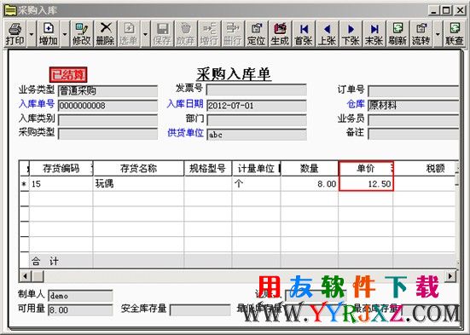This screenshot has height=335, width=470.
Task: Click the empty 部门 field
Action: 257,120
